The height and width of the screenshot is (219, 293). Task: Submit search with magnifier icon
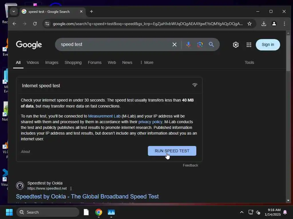[211, 44]
